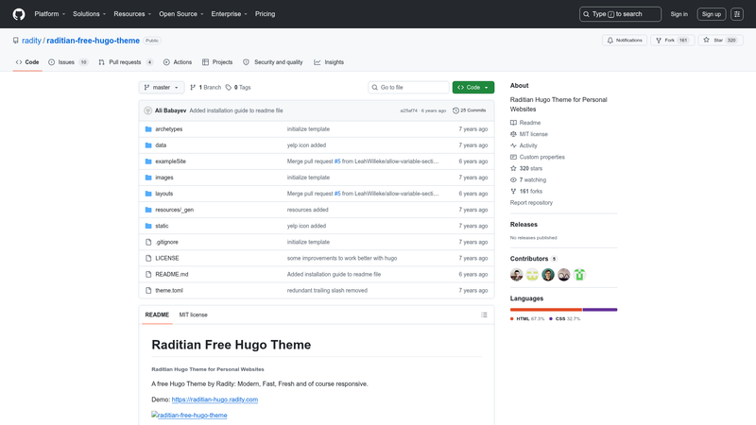
Task: Open Security and quality tab
Action: point(273,62)
